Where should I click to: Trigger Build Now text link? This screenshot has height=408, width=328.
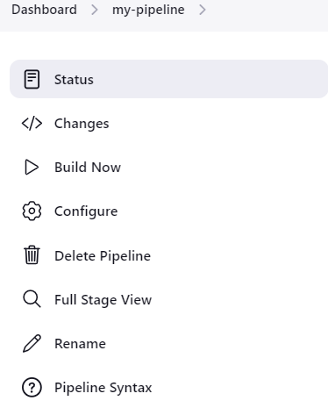88,168
